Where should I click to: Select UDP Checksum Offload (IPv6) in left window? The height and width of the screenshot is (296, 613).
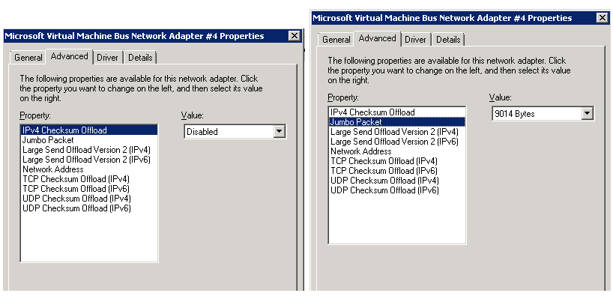click(89, 208)
